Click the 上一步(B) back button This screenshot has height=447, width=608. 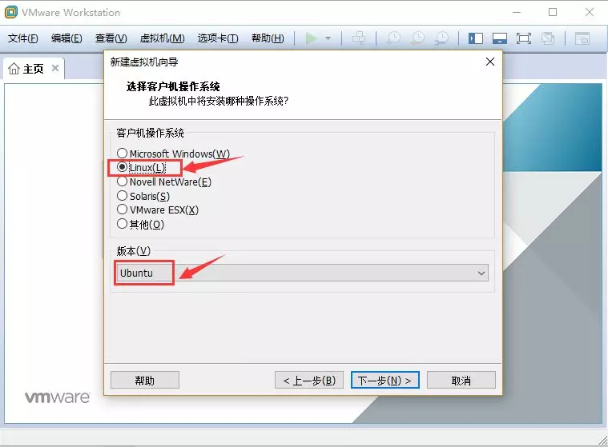[x=309, y=380]
